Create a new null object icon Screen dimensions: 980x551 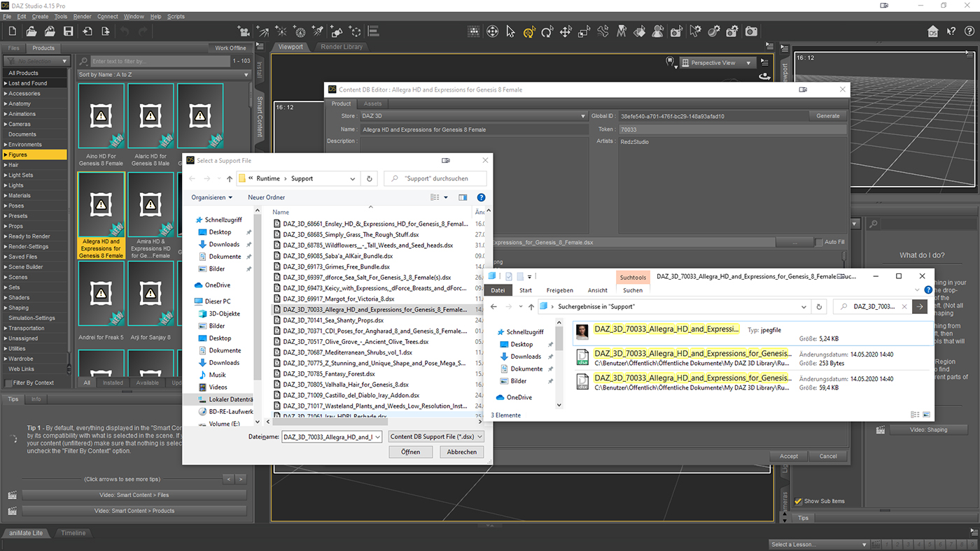tap(356, 31)
